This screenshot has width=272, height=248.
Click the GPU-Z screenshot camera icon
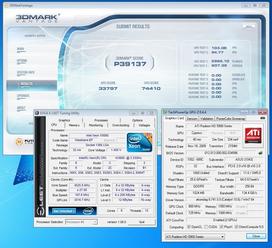pos(262,118)
